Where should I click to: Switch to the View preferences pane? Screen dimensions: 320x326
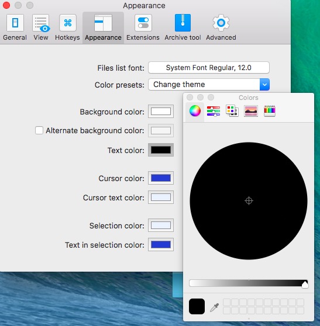[x=41, y=27]
